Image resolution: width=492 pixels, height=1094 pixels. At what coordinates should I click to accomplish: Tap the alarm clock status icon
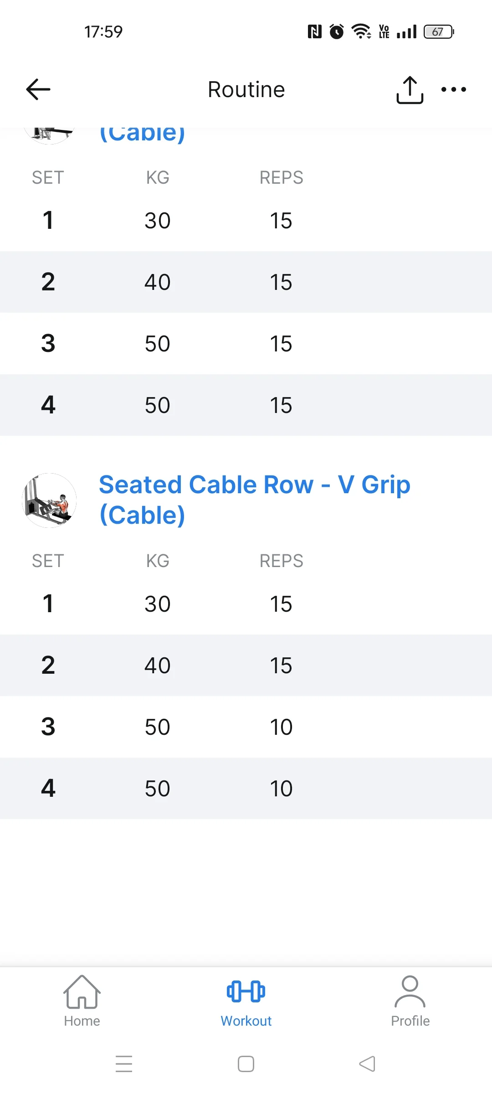(337, 31)
